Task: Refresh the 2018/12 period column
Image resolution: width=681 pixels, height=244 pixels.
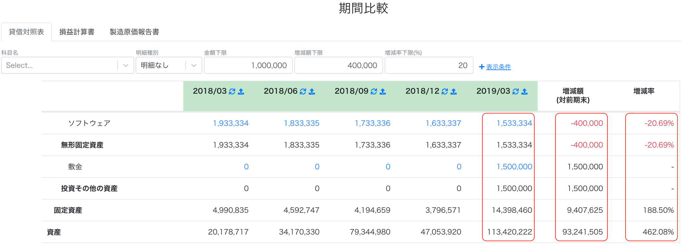Action: pyautogui.click(x=445, y=91)
